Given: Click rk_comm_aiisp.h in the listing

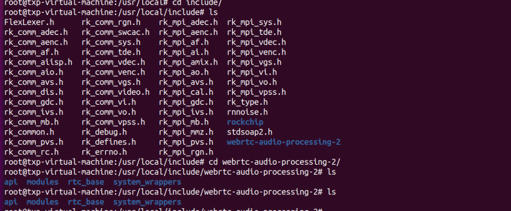Looking at the screenshot, I should coord(38,62).
